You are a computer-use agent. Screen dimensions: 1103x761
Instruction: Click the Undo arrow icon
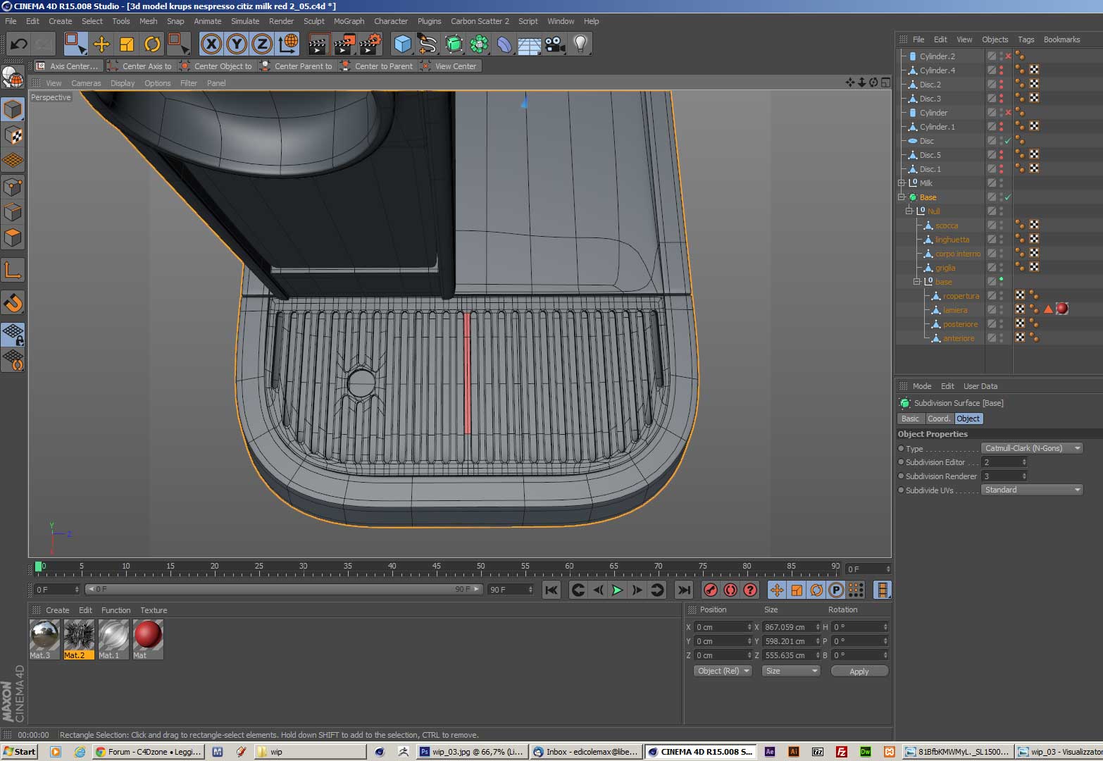(19, 44)
